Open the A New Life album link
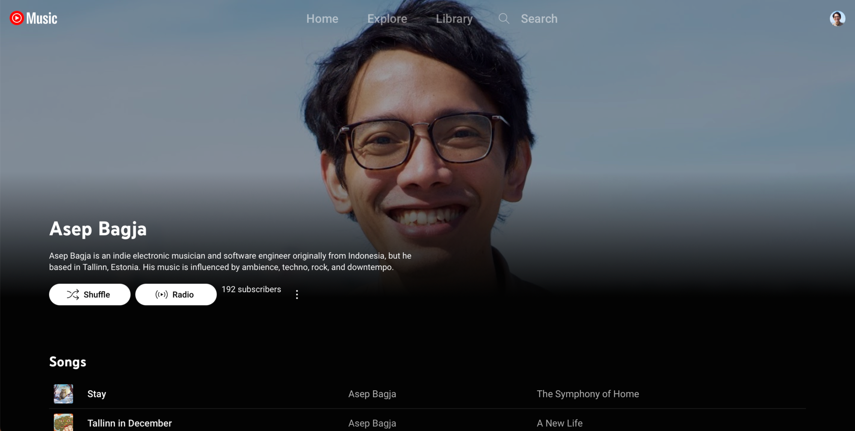 click(x=559, y=423)
